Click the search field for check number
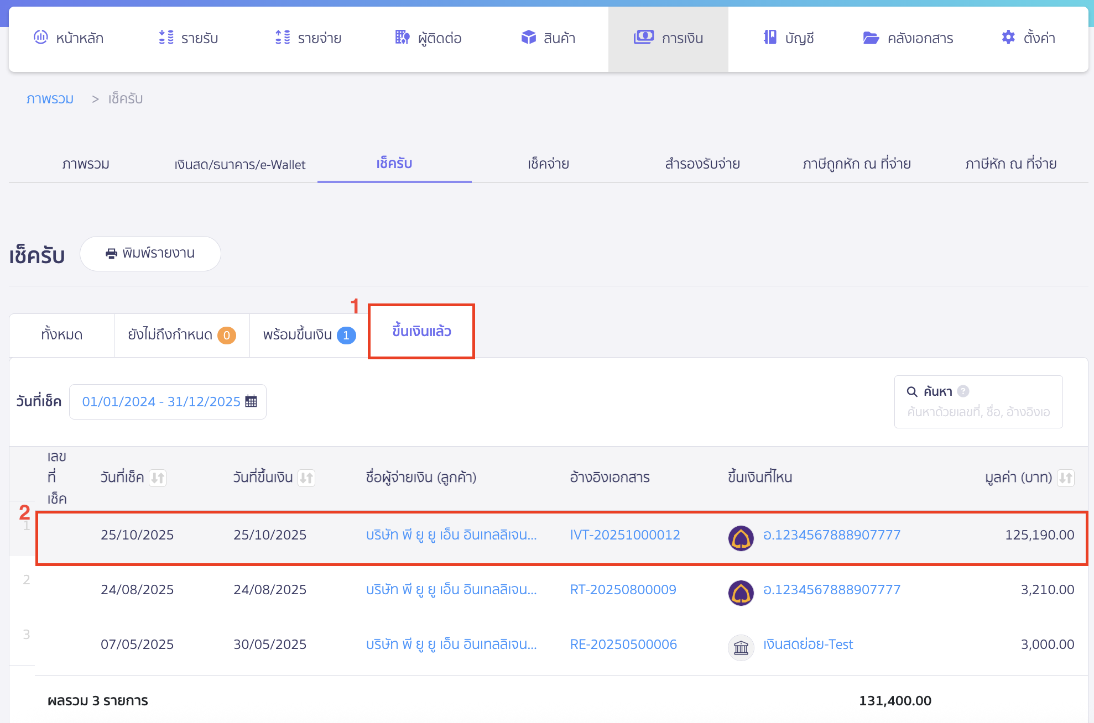The height and width of the screenshot is (723, 1094). point(978,412)
